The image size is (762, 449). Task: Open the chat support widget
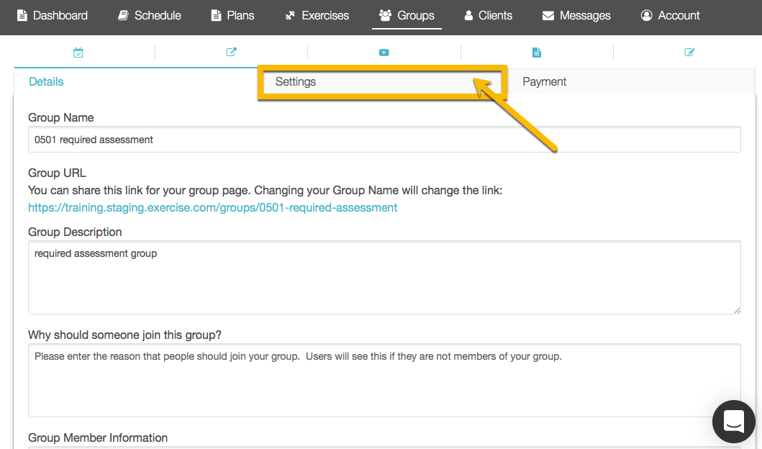tap(734, 422)
